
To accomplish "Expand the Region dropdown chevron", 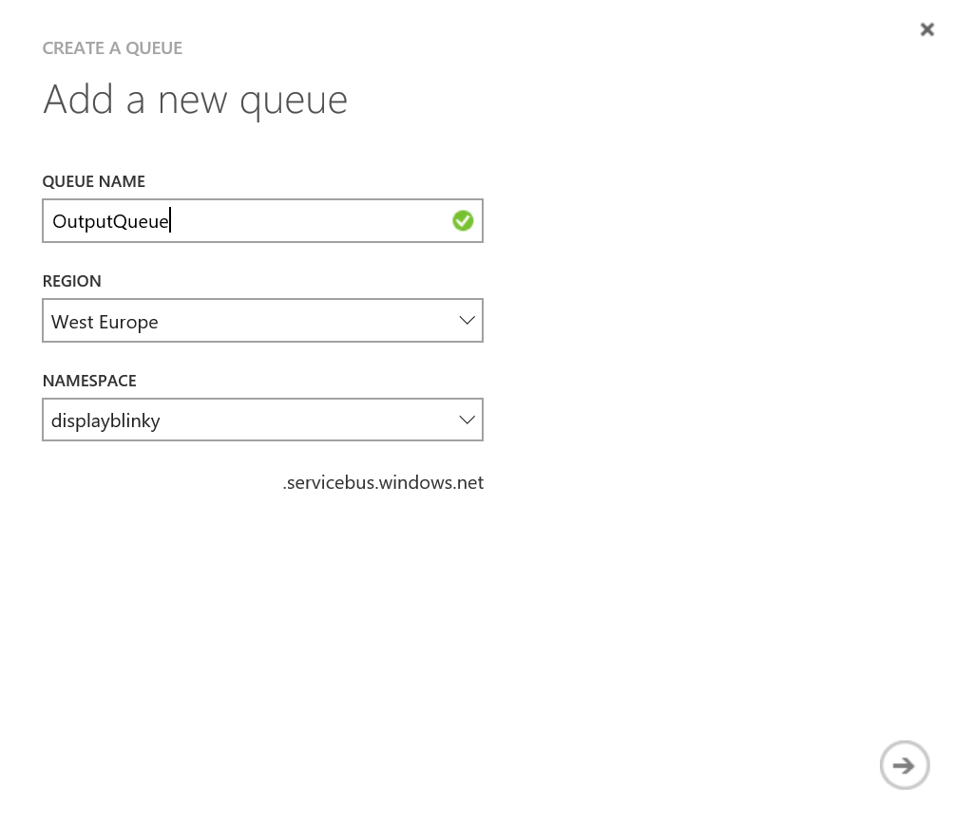I will pos(467,321).
